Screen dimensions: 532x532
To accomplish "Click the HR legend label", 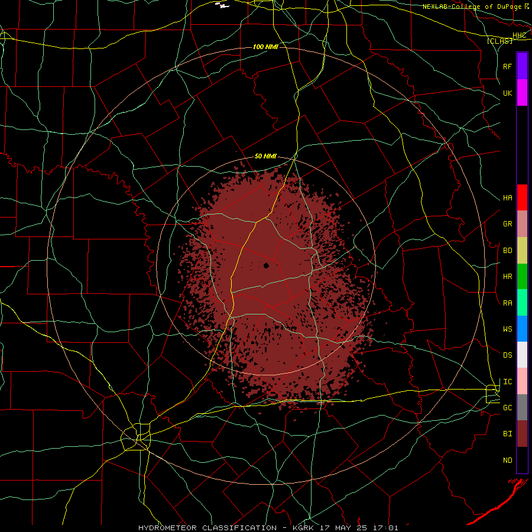I will tap(508, 277).
